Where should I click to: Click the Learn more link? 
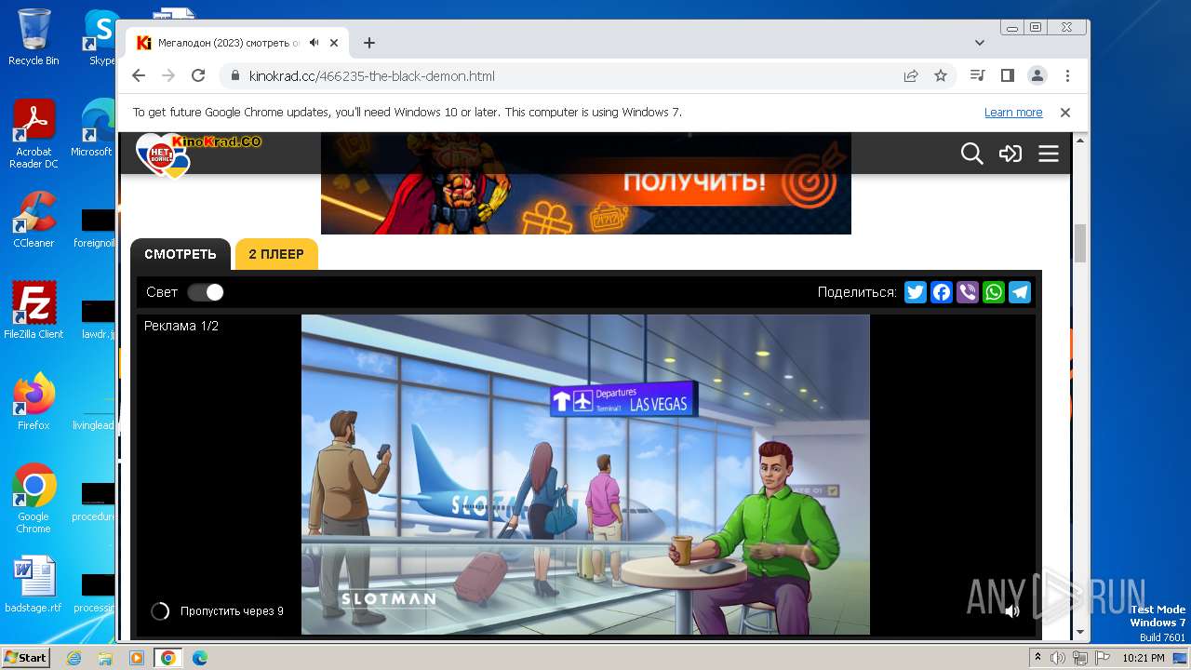[1013, 112]
